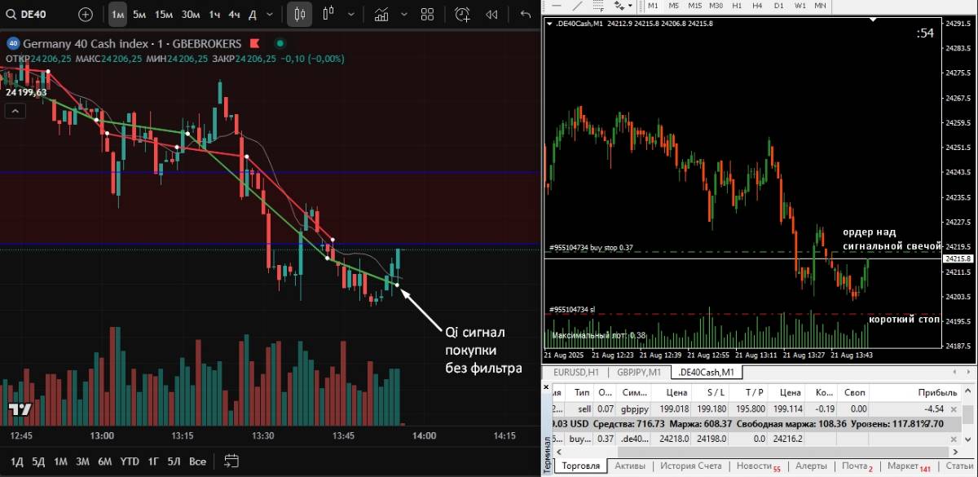Screen dimensions: 978x477
Task: Click the YTD range button
Action: [x=130, y=461]
